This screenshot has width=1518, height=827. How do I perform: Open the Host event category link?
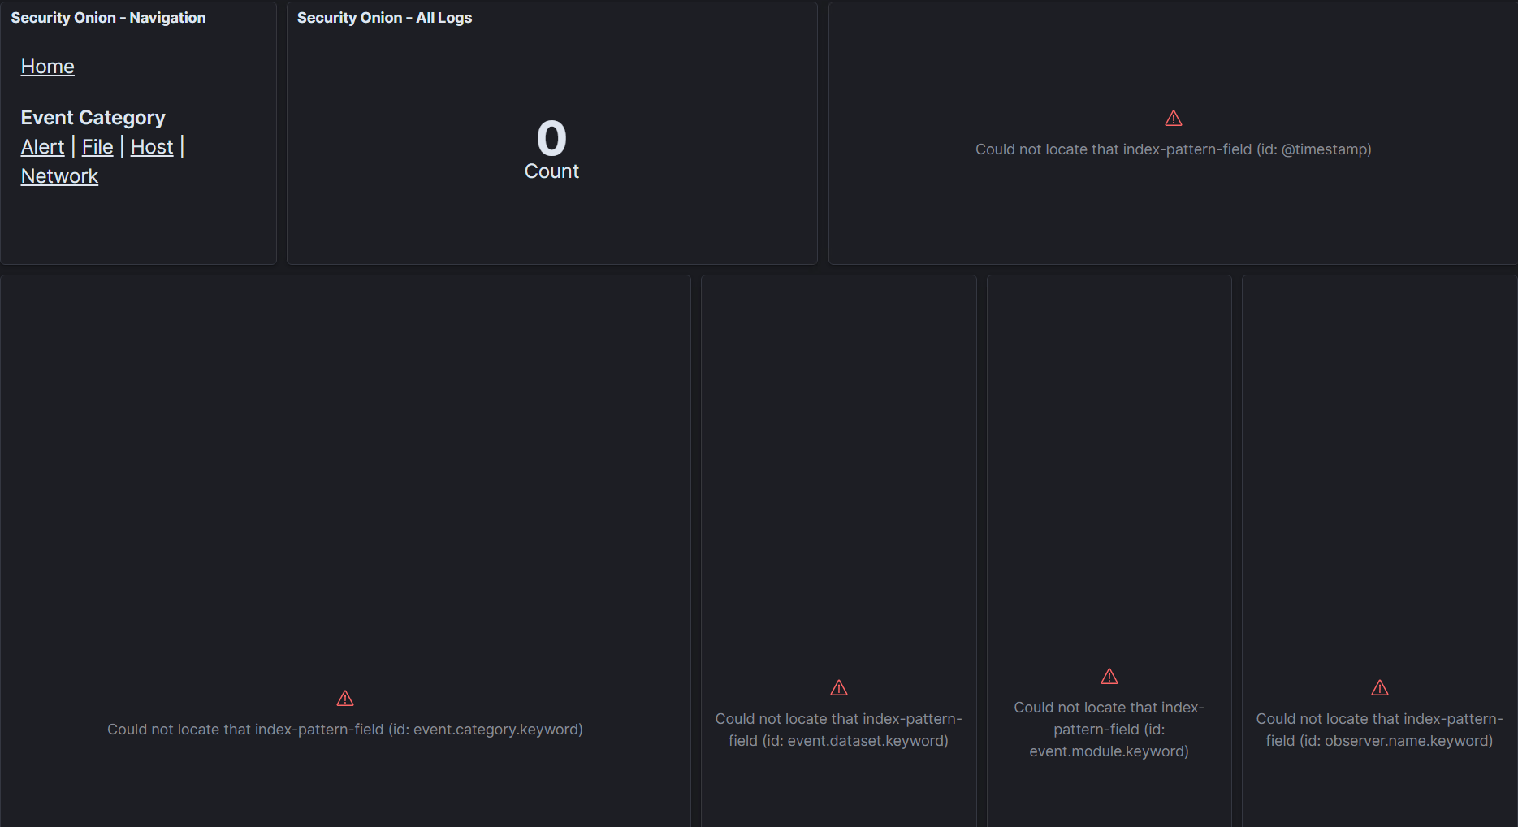pyautogui.click(x=152, y=147)
